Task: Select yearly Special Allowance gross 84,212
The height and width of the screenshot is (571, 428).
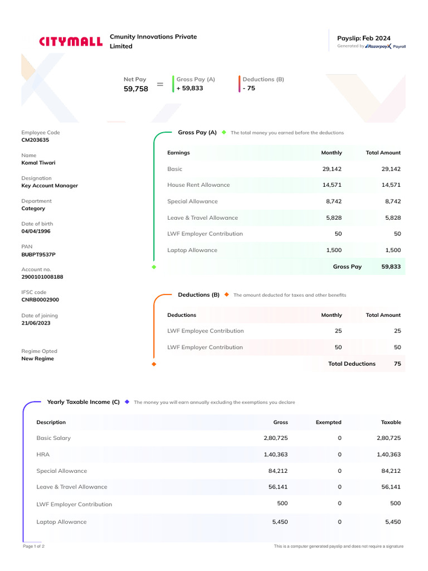Action: tap(278, 471)
